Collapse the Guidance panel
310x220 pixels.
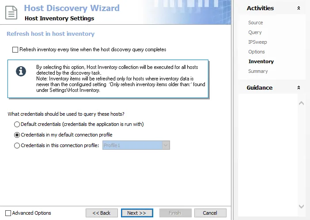[299, 87]
